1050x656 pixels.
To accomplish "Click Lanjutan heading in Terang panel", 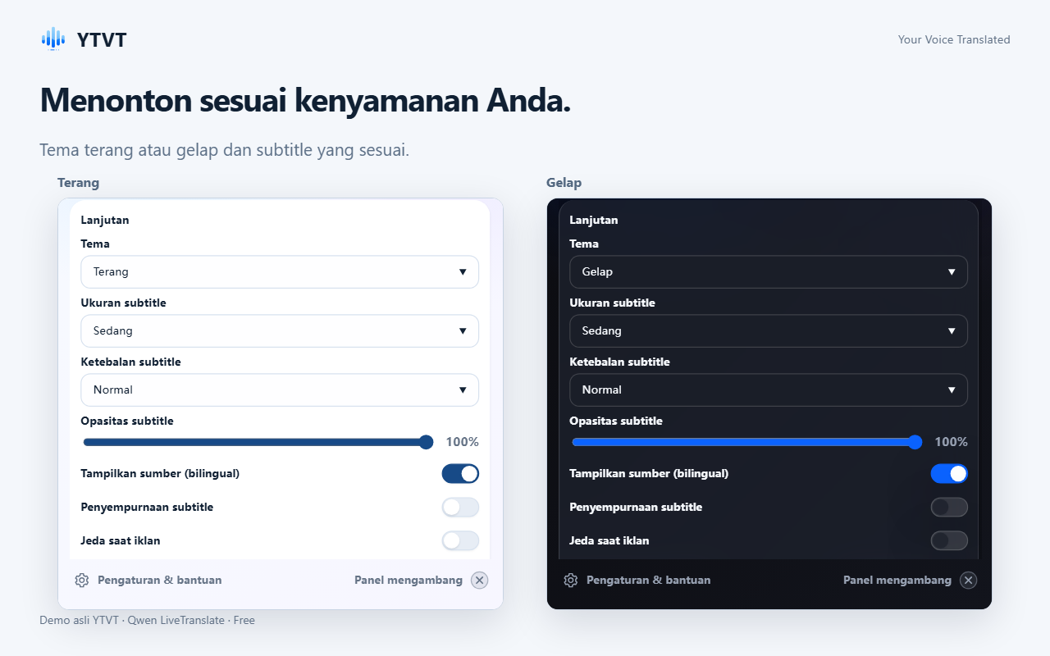I will click(x=105, y=220).
